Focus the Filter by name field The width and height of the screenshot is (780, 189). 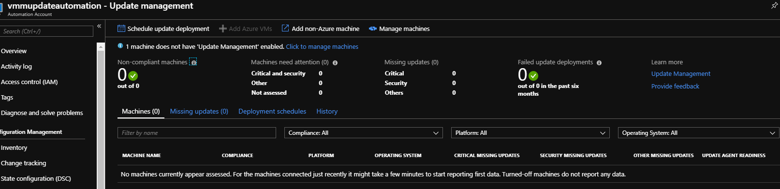197,133
